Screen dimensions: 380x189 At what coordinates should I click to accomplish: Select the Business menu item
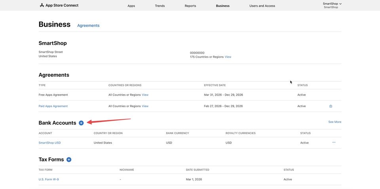coord(222,6)
